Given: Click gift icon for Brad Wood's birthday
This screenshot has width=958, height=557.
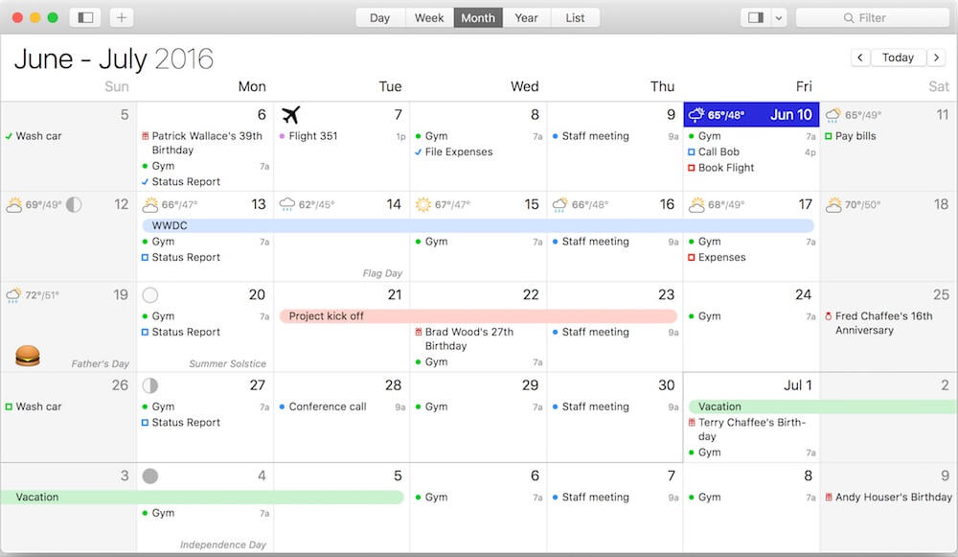Looking at the screenshot, I should [419, 332].
